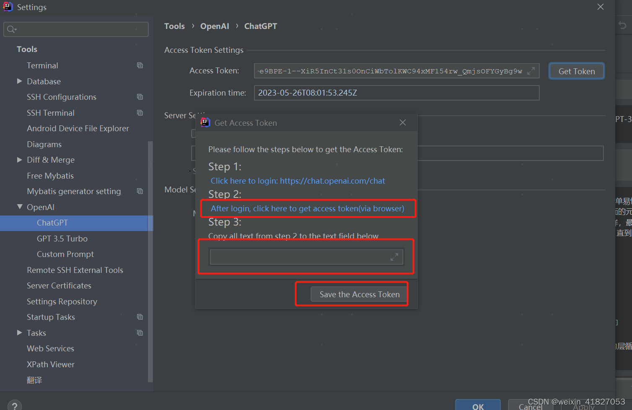Select the Startup Tasks entry
The image size is (632, 410).
(x=51, y=317)
